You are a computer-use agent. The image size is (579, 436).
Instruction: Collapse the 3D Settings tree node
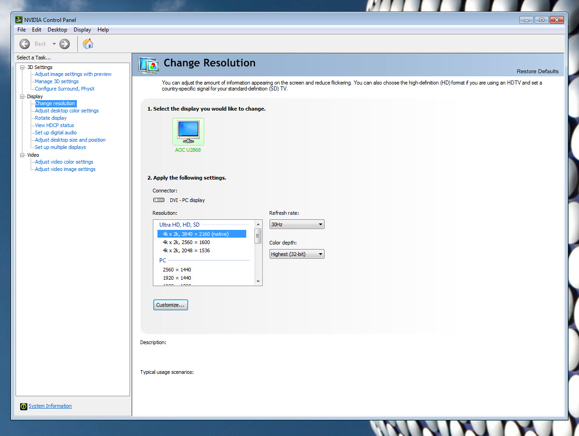click(22, 67)
